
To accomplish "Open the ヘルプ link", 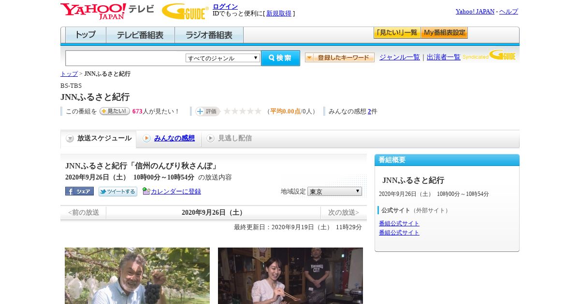I will [x=508, y=11].
